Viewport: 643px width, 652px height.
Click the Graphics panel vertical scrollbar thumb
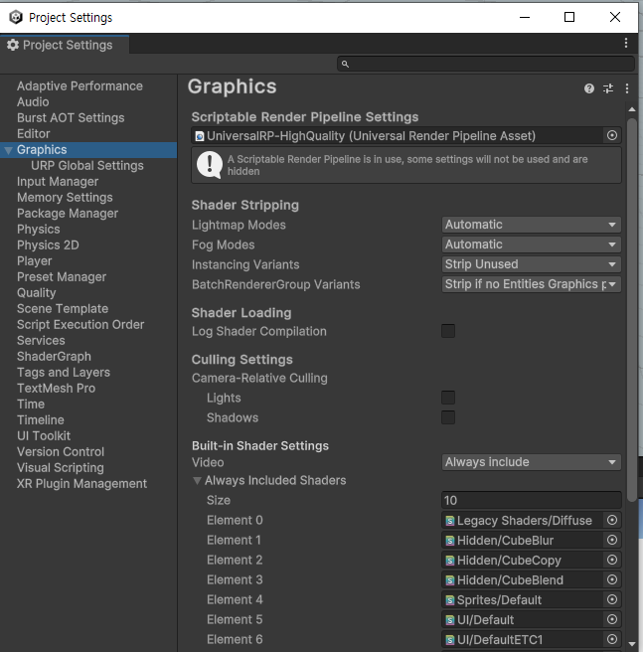coord(632,310)
